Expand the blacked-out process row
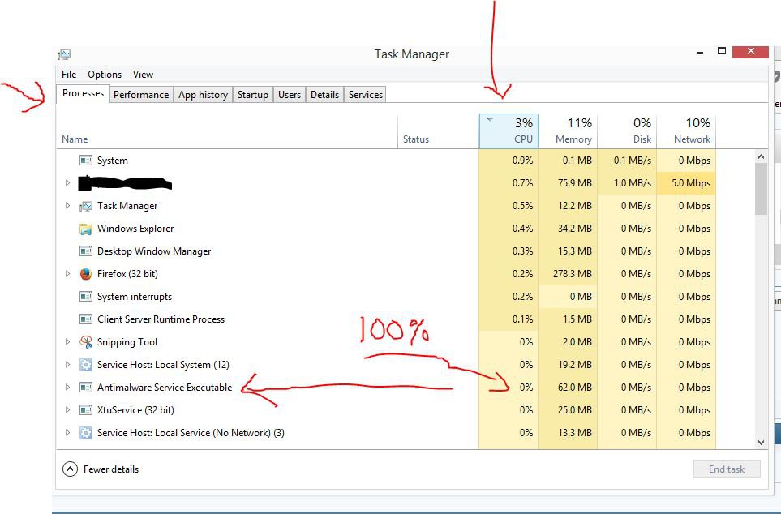 [68, 182]
